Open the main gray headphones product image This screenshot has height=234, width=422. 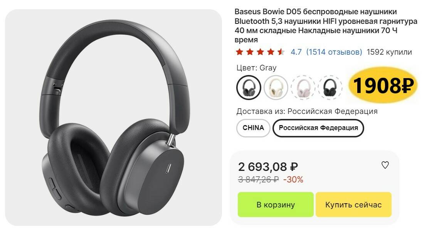point(113,117)
